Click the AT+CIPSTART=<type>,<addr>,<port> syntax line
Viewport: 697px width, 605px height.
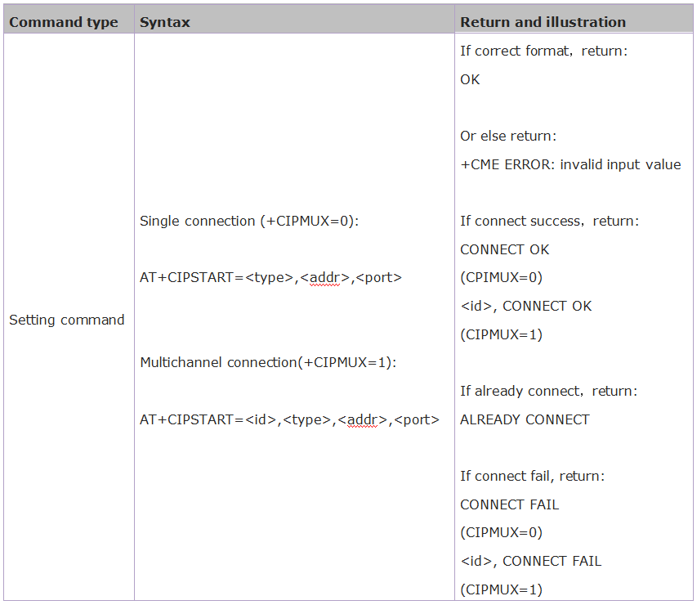tap(270, 278)
